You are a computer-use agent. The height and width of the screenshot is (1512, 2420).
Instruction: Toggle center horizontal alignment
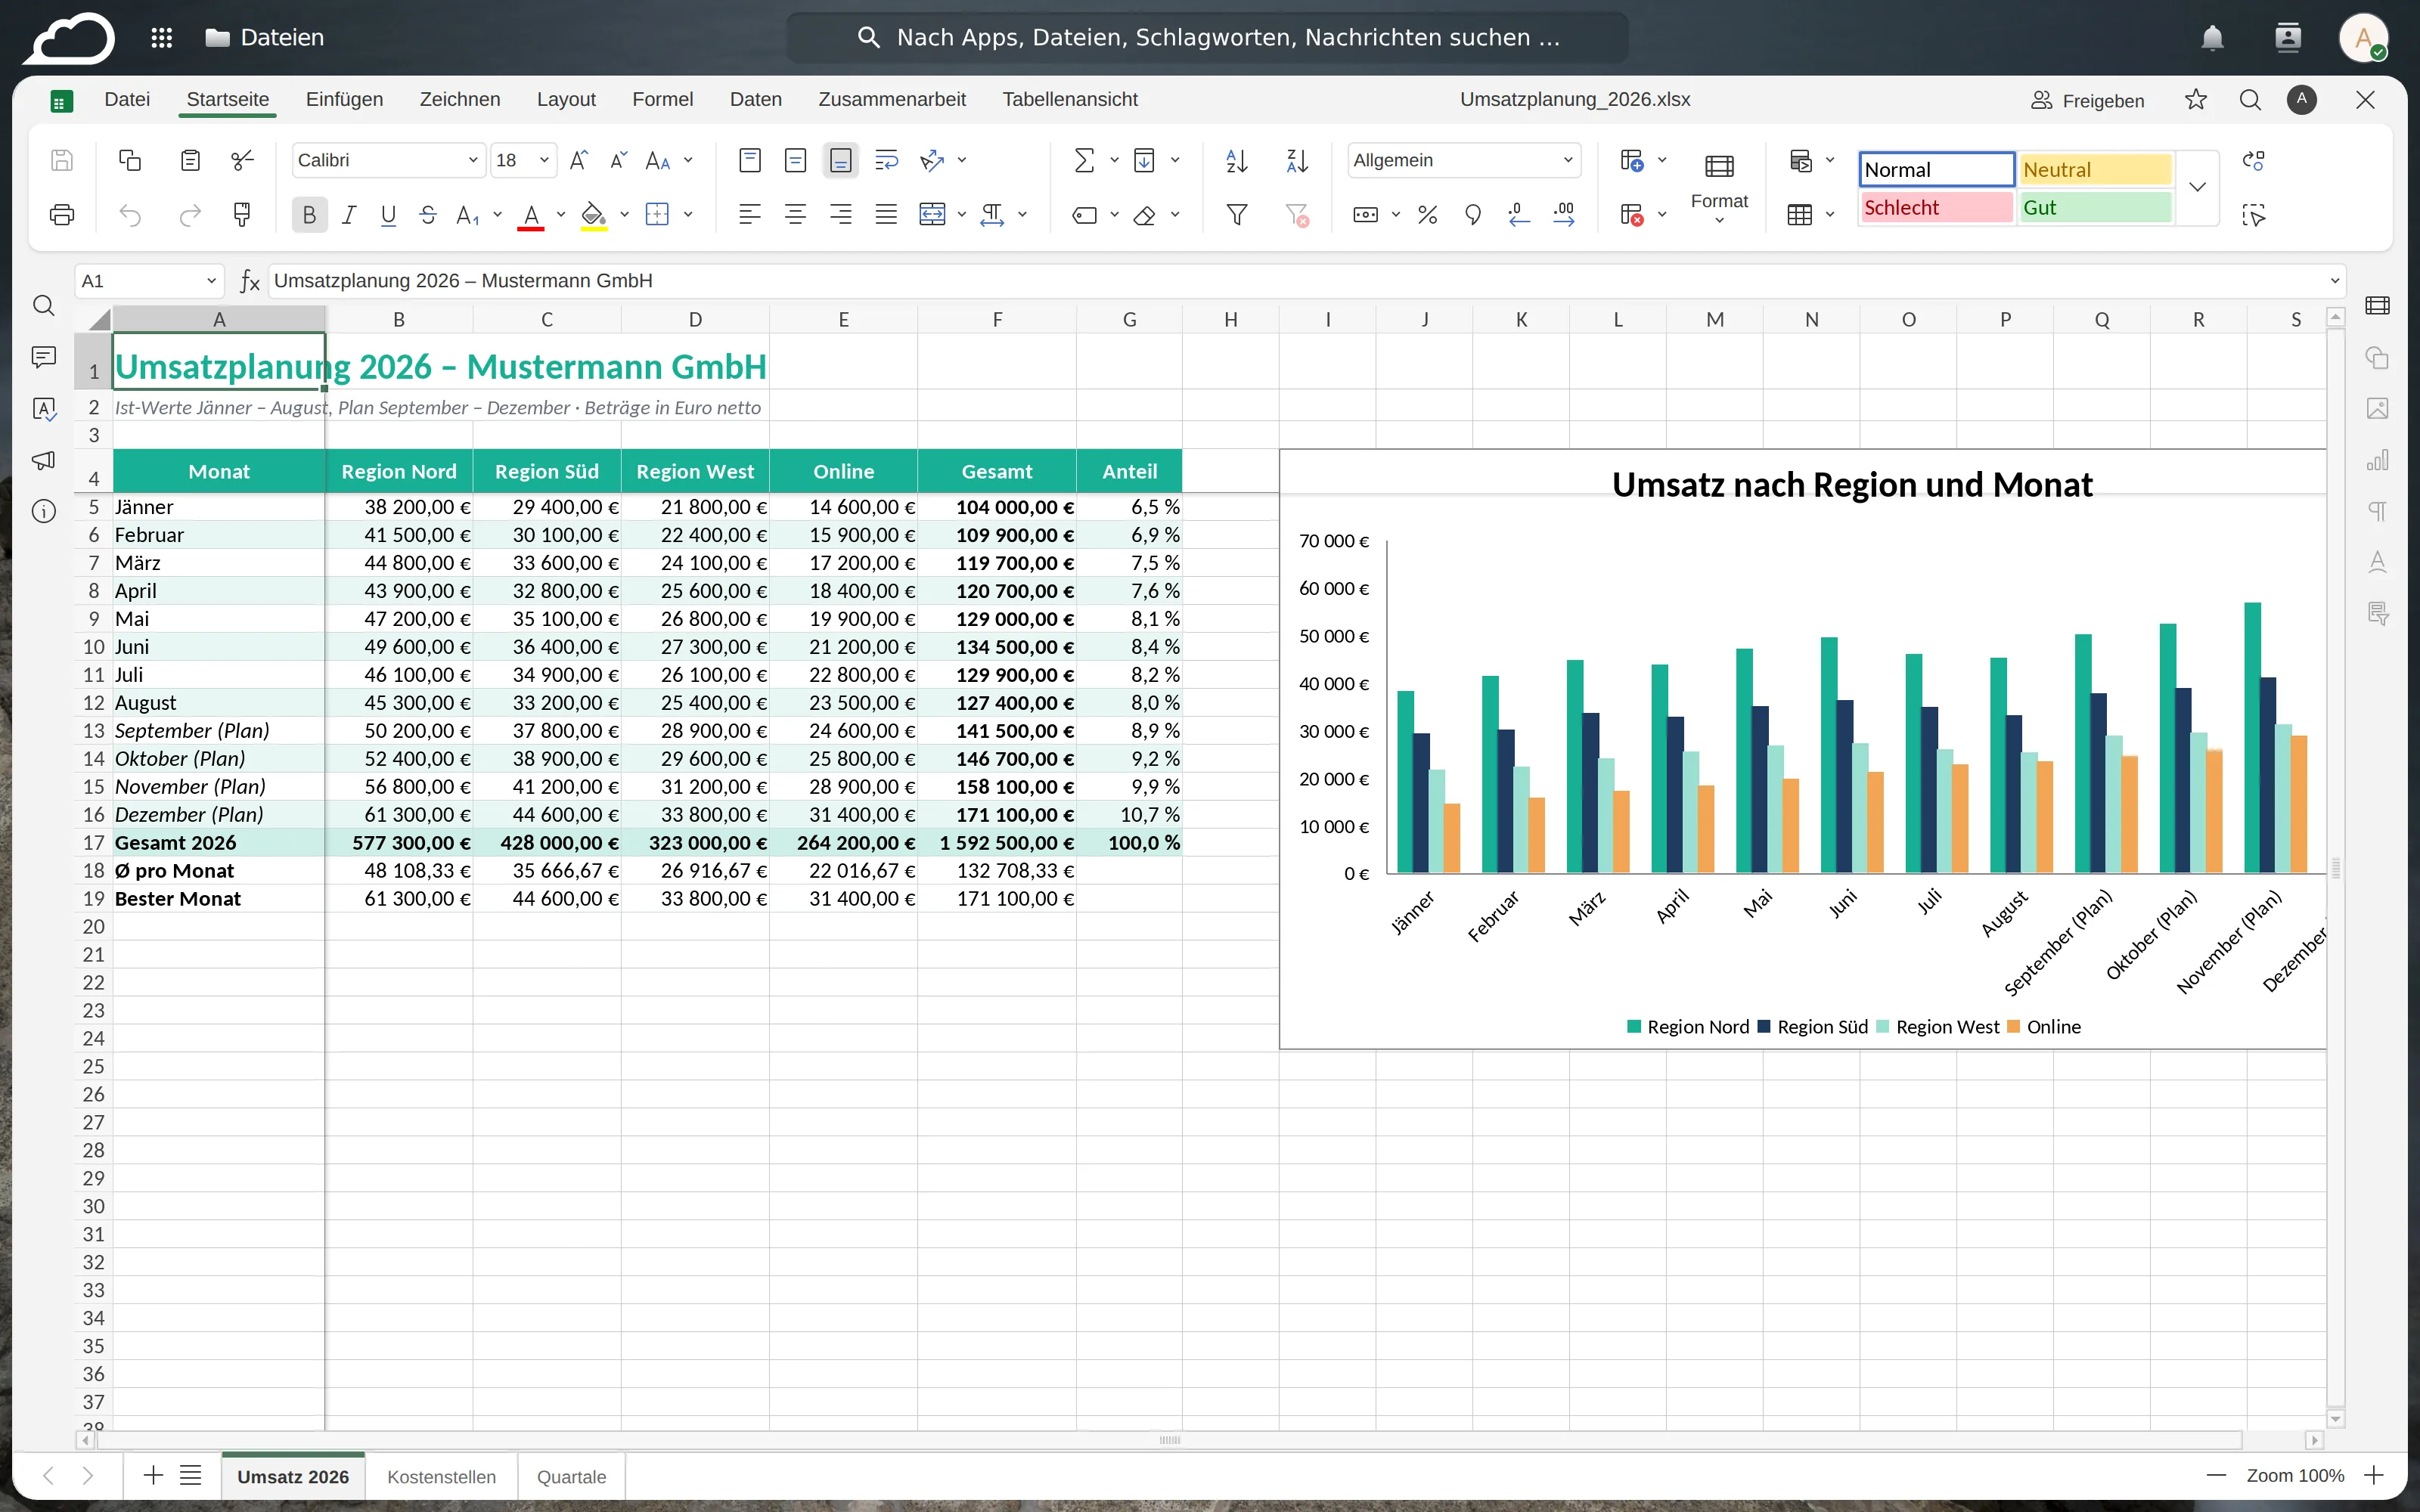(795, 215)
